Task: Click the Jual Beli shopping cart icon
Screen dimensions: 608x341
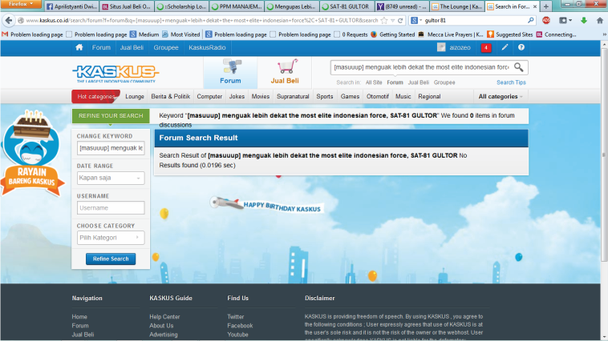Action: 287,66
